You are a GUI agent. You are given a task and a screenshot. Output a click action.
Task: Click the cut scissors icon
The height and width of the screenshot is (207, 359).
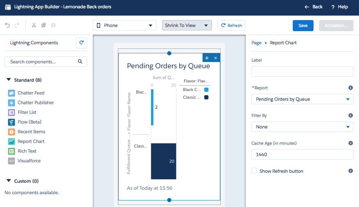(34, 25)
